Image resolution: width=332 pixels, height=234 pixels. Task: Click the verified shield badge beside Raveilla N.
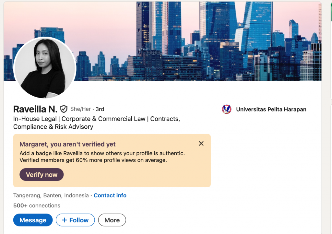pos(64,109)
